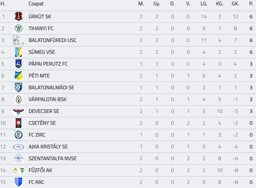Click the BALATONALMÁDI SE blue crest
This screenshot has height=188, width=256.
(x=18, y=87)
